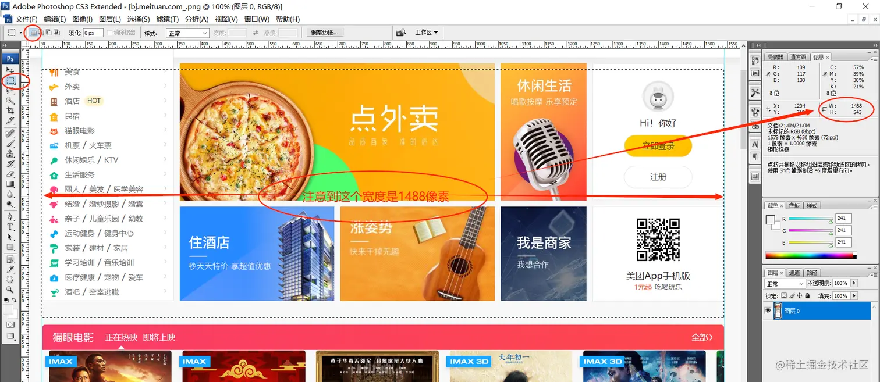Image resolution: width=880 pixels, height=382 pixels.
Task: Toggle Quick Mask mode in toolbox
Action: tap(10, 324)
